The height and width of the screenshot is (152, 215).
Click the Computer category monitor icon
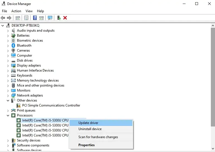pyautogui.click(x=13, y=55)
